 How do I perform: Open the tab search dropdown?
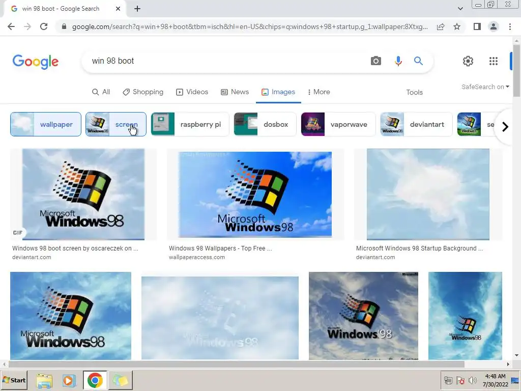tap(460, 9)
